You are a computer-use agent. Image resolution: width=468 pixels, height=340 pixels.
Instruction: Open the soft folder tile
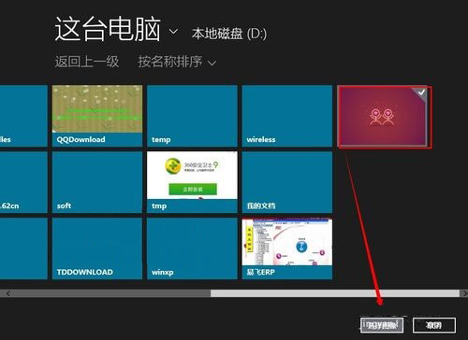[97, 182]
